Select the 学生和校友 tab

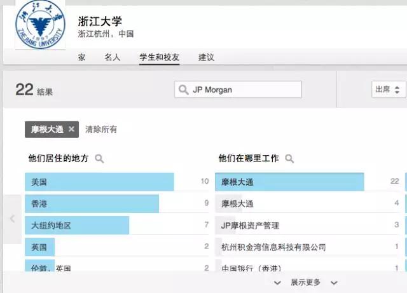coord(159,57)
